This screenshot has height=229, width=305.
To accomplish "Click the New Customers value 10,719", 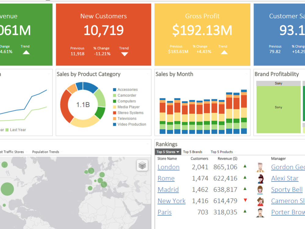I will coord(103,30).
